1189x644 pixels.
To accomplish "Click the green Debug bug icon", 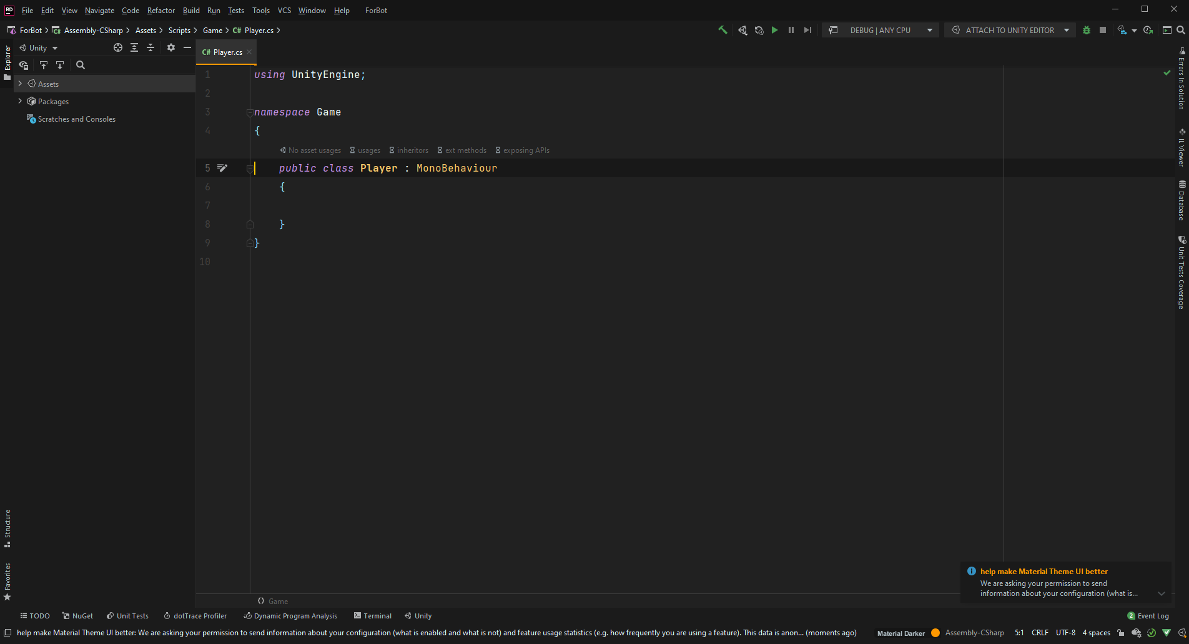I will pyautogui.click(x=1087, y=30).
